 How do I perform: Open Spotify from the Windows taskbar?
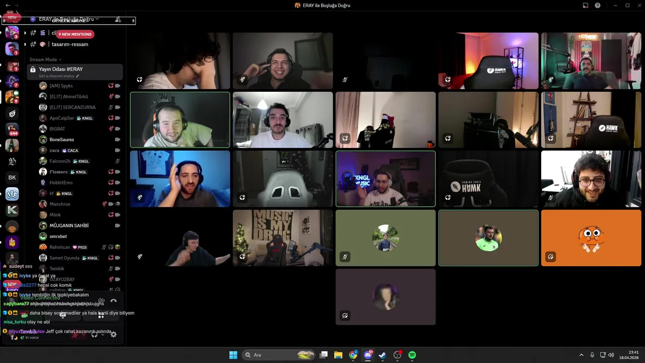pyautogui.click(x=412, y=355)
